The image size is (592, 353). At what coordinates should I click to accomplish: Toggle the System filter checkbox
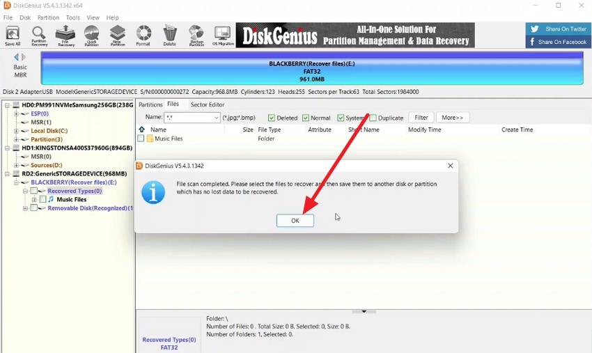pos(341,118)
